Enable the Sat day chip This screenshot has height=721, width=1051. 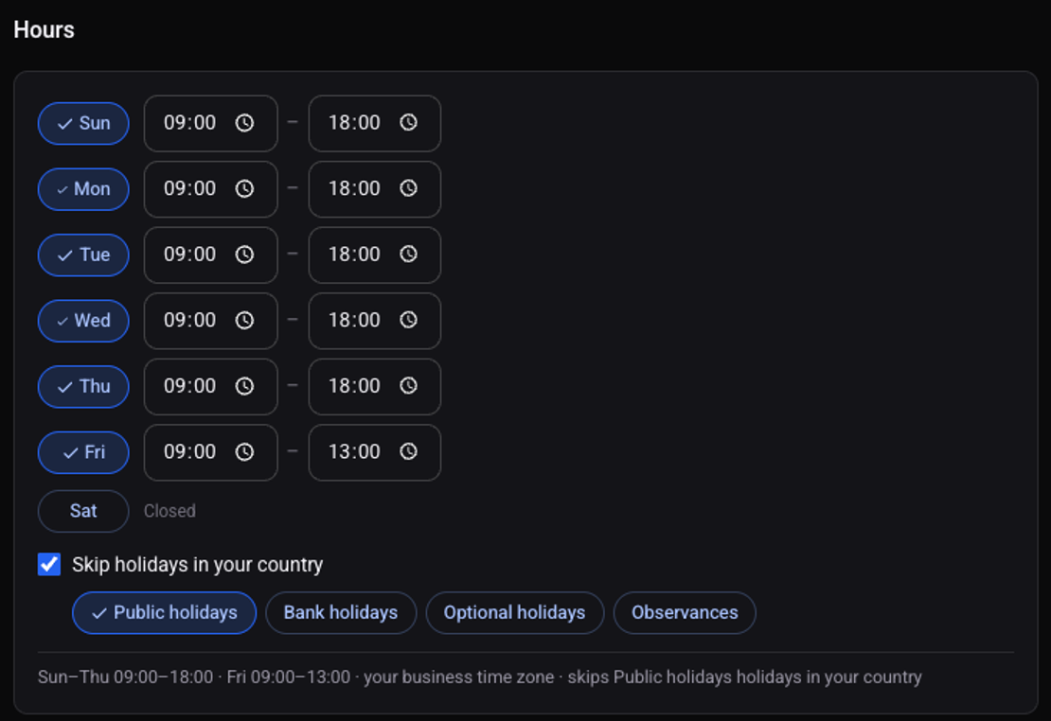coord(83,511)
